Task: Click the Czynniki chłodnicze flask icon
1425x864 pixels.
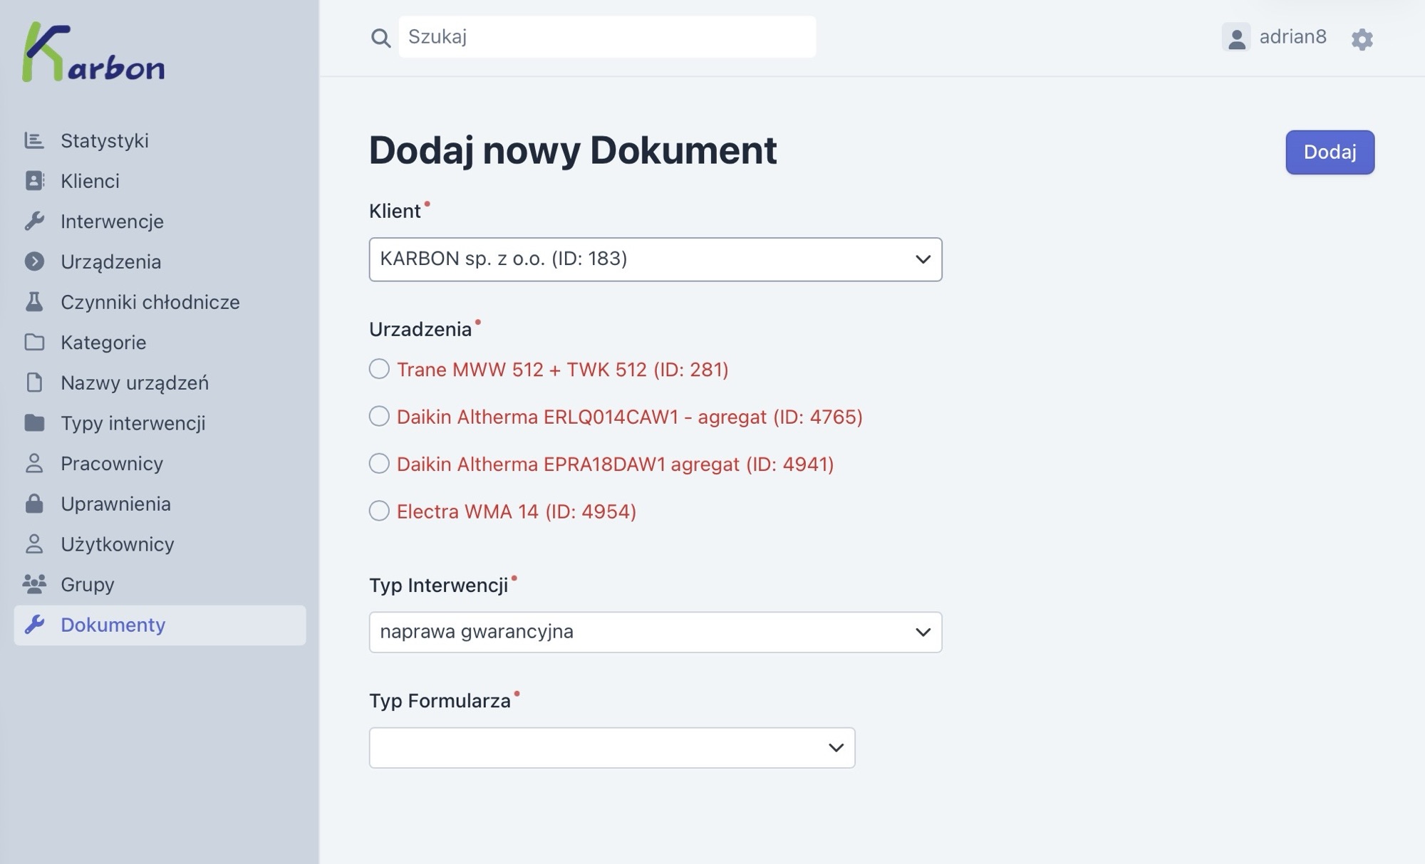Action: point(34,302)
